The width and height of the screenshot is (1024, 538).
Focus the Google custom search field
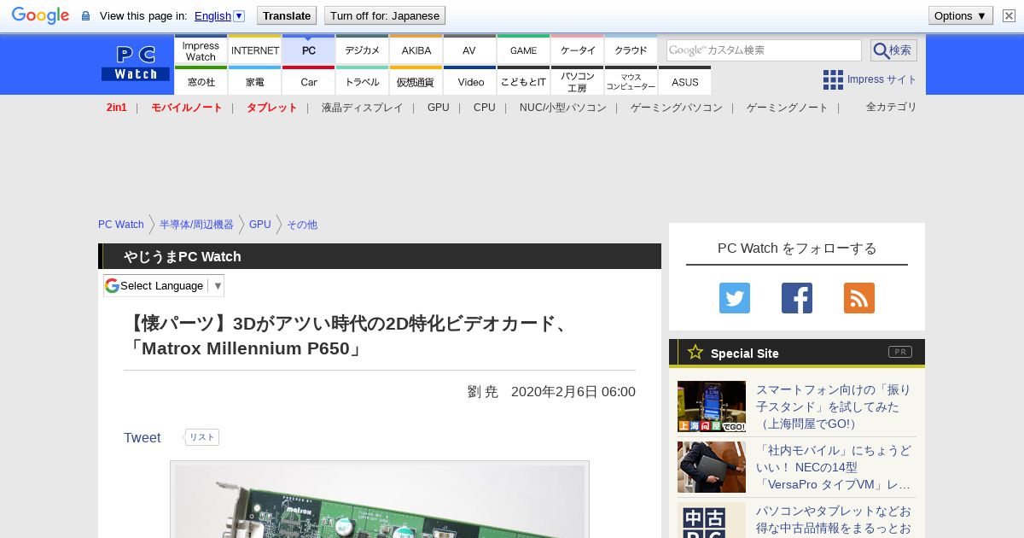coord(764,50)
